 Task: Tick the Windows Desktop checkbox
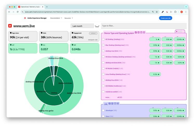[103, 57]
